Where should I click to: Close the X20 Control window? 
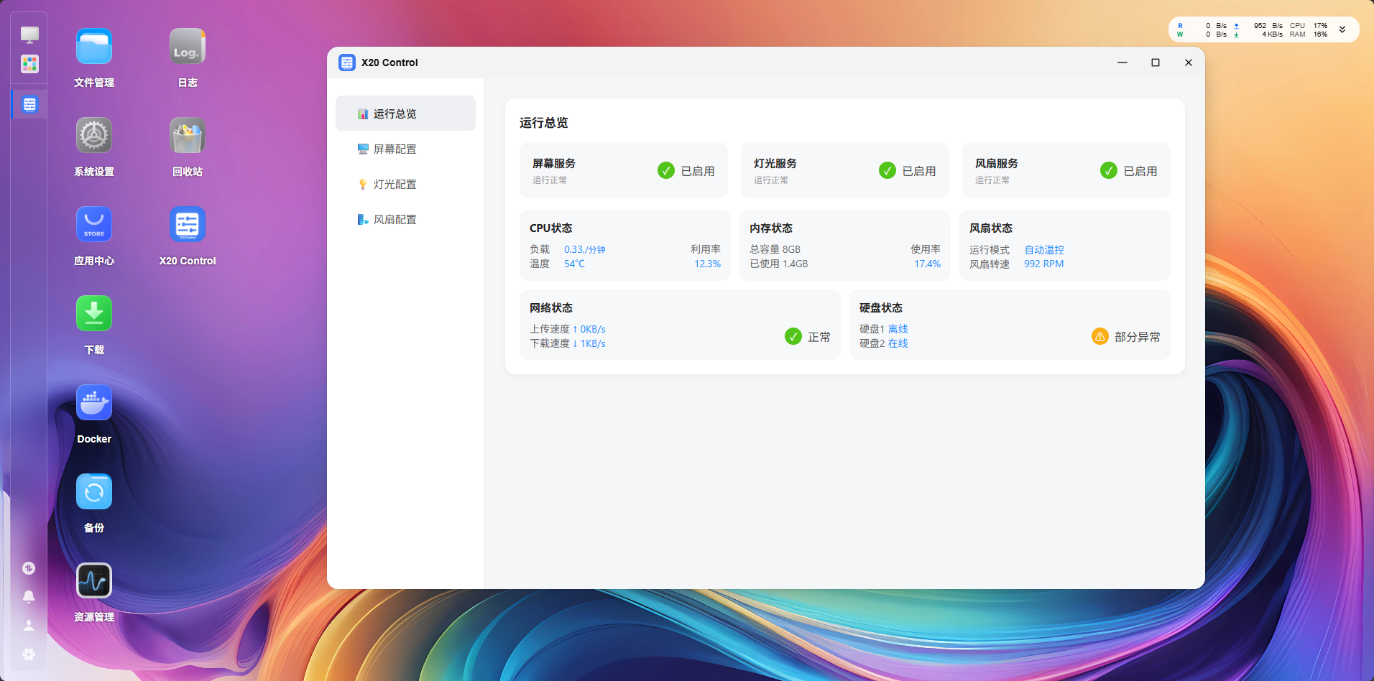pos(1189,62)
